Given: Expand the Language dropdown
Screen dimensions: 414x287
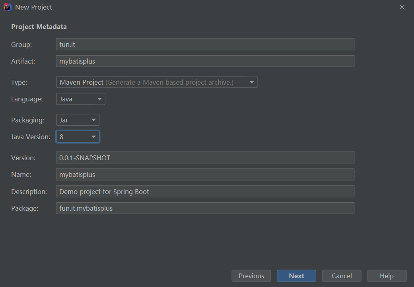Looking at the screenshot, I should [x=81, y=99].
